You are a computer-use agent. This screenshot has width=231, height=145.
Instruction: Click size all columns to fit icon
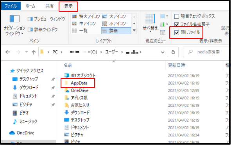tap(163, 32)
